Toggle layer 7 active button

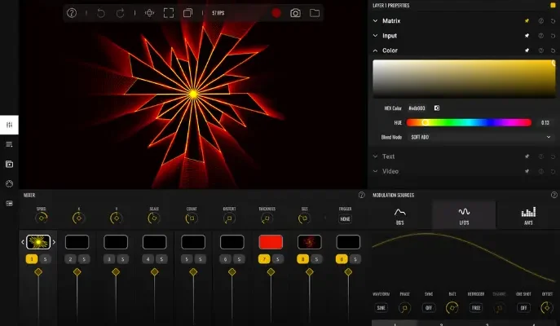(x=263, y=259)
